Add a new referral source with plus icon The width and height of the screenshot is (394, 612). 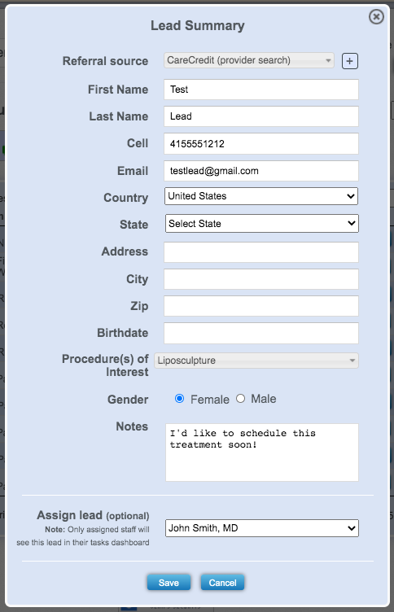click(x=349, y=61)
